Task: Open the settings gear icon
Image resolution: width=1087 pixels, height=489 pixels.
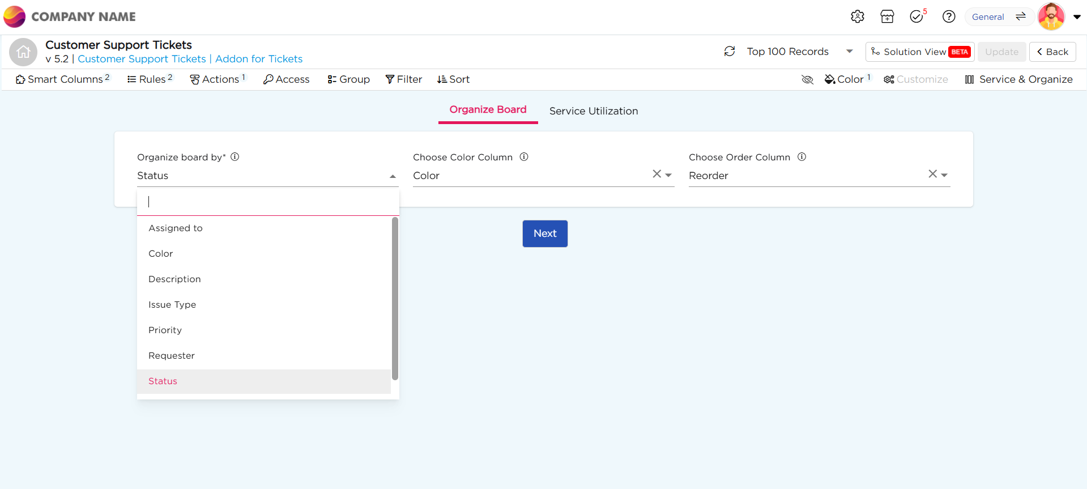Action: [x=857, y=16]
